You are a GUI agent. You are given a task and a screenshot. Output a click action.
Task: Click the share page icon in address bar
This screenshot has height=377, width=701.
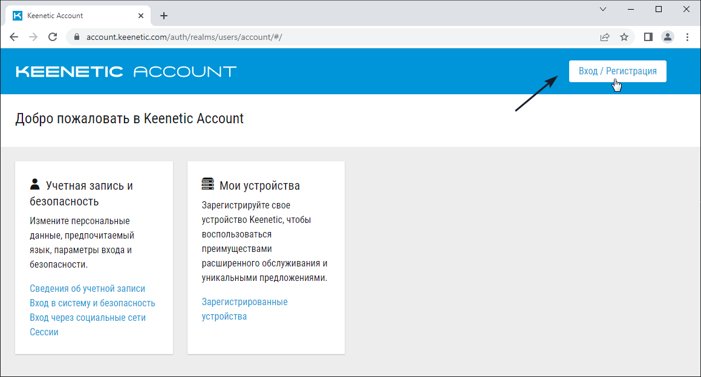tap(605, 37)
